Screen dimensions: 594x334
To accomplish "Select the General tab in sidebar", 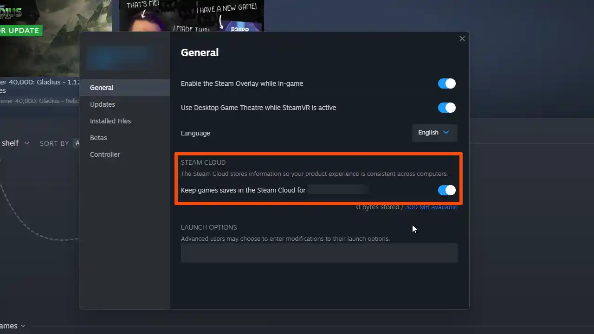I will pyautogui.click(x=124, y=88).
